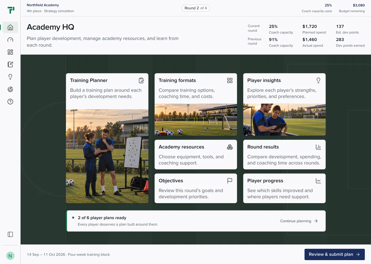
Task: Open the help question mark icon
Action: coord(10,102)
